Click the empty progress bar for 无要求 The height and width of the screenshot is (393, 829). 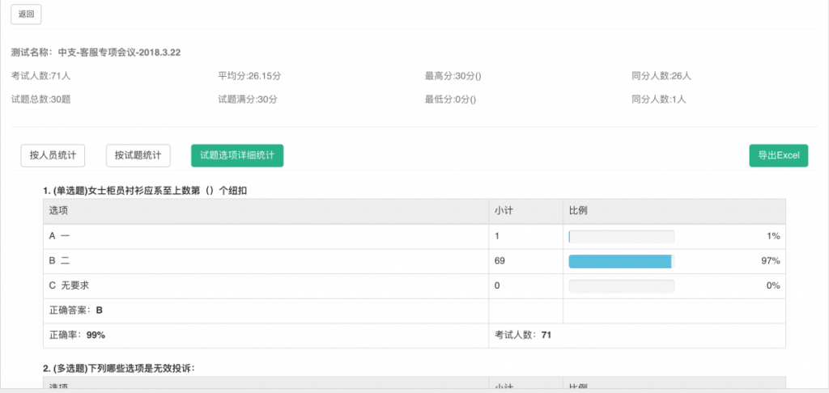tap(621, 285)
